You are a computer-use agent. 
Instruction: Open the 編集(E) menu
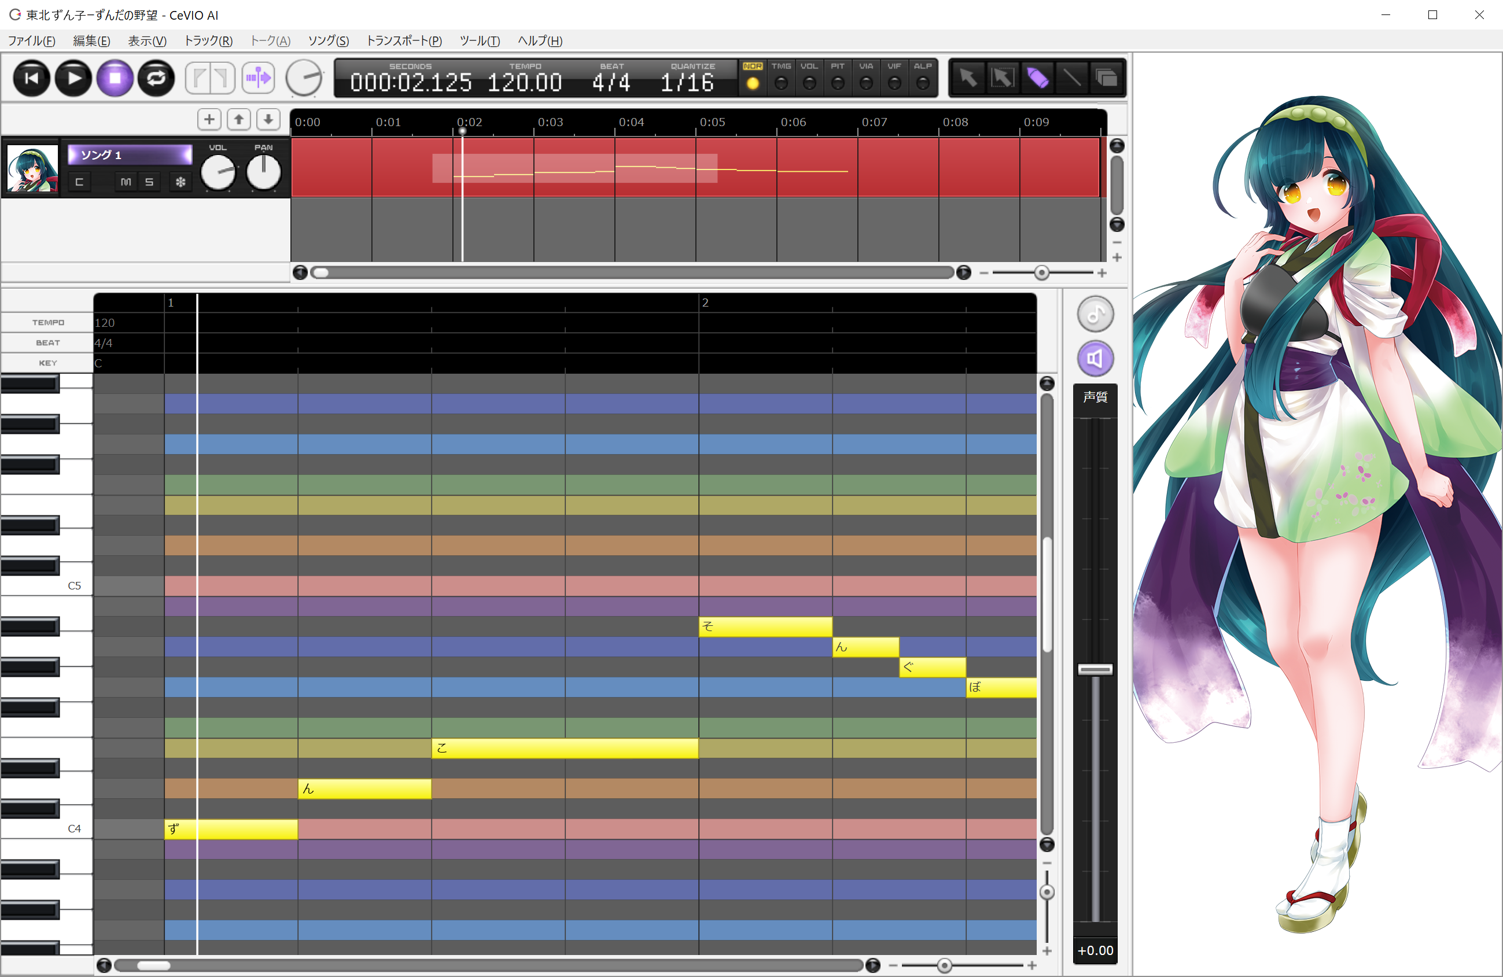point(91,41)
